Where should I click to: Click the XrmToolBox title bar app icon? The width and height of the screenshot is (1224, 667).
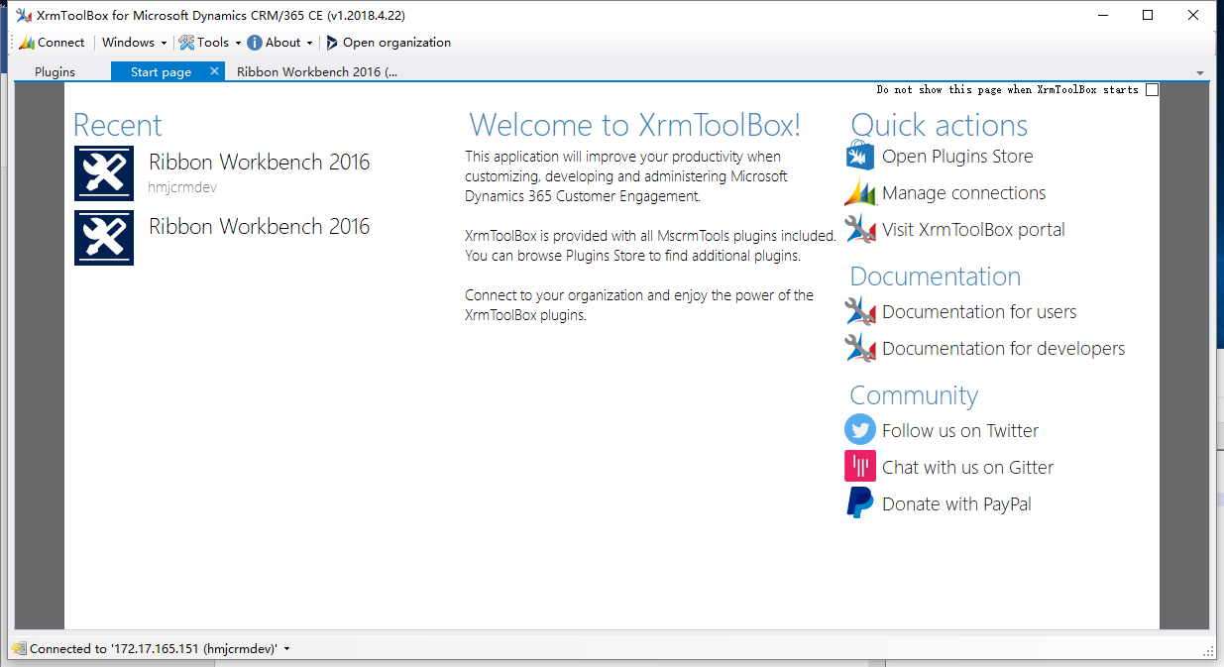pyautogui.click(x=24, y=15)
